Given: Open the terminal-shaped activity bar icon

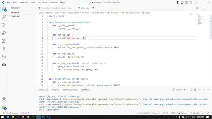Looking at the screenshot, I should tap(4, 57).
